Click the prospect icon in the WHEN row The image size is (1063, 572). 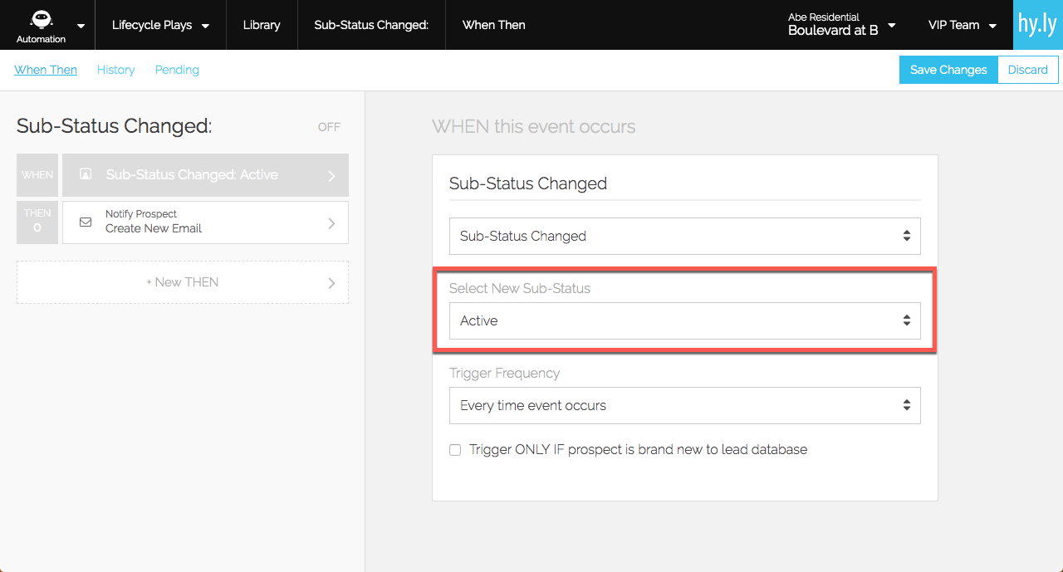(x=86, y=174)
